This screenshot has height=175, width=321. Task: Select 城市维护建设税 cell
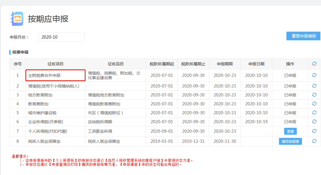click(x=56, y=113)
